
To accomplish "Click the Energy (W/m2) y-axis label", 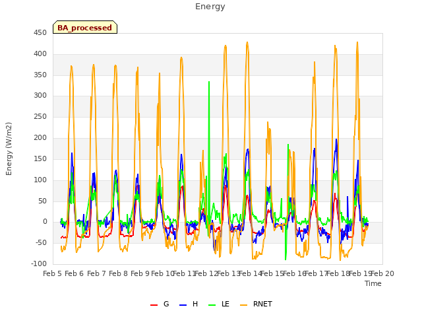I will 9,149.
